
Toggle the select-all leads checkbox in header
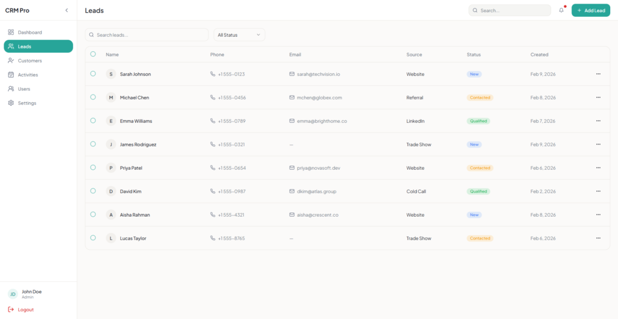coord(93,54)
